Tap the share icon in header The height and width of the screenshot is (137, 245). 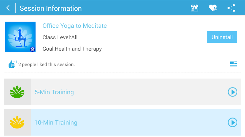[x=231, y=8]
